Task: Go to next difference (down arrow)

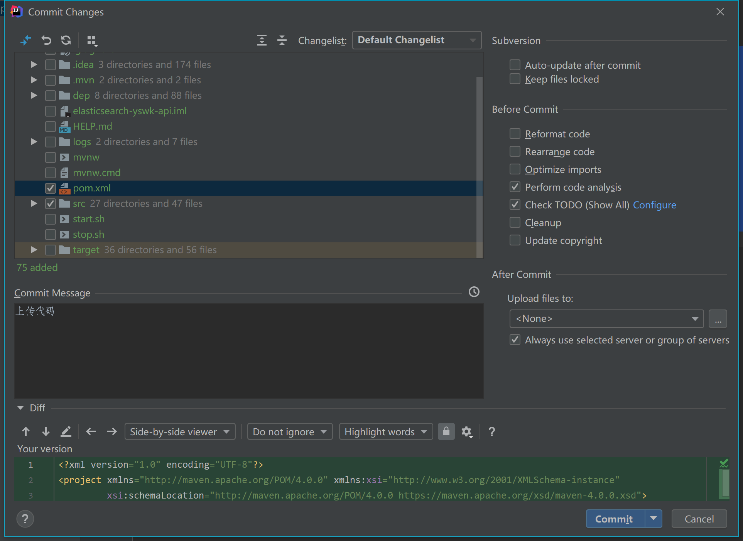Action: pos(46,431)
